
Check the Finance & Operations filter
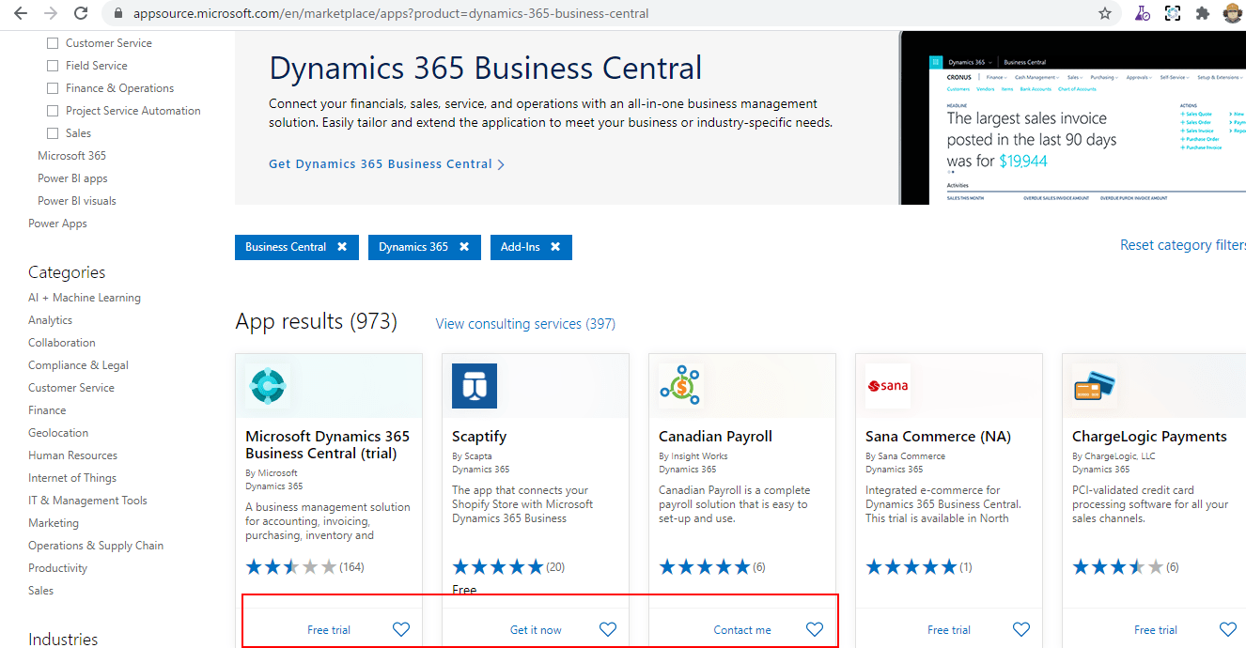[x=52, y=87]
